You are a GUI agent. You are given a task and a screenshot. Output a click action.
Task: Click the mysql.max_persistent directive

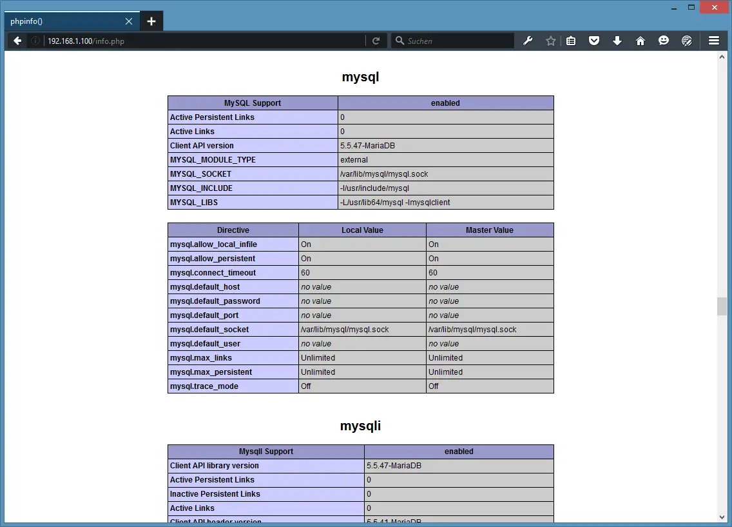211,372
